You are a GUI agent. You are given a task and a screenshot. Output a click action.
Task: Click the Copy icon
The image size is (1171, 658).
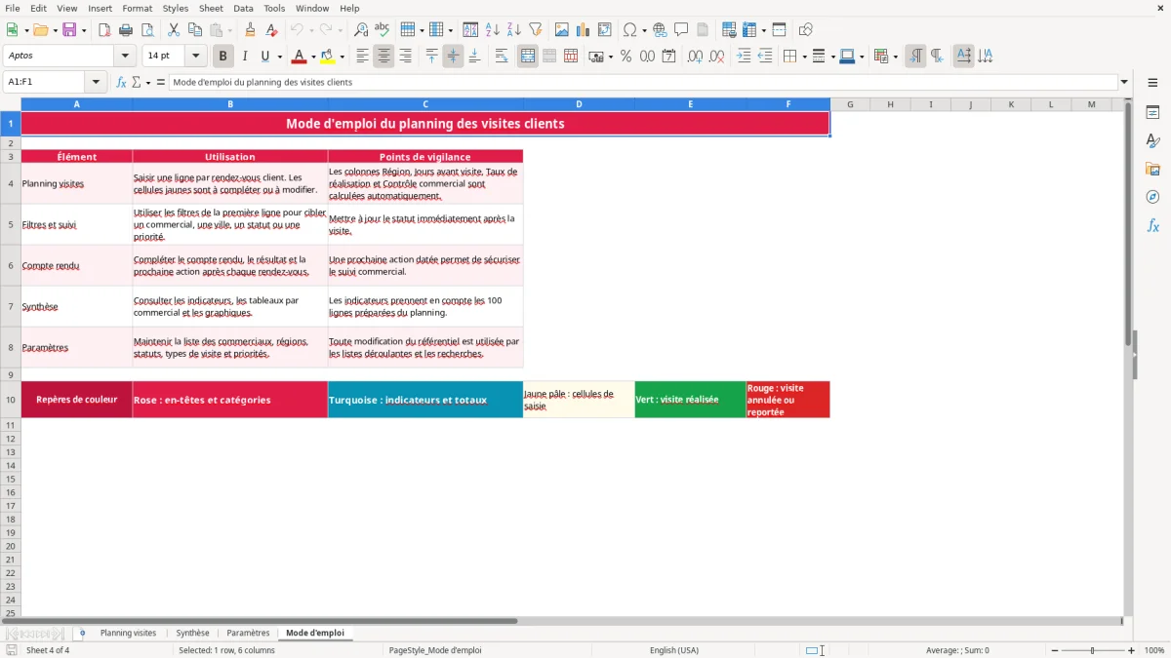(x=195, y=30)
